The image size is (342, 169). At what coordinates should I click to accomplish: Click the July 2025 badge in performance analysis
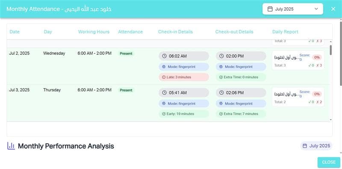pyautogui.click(x=316, y=146)
